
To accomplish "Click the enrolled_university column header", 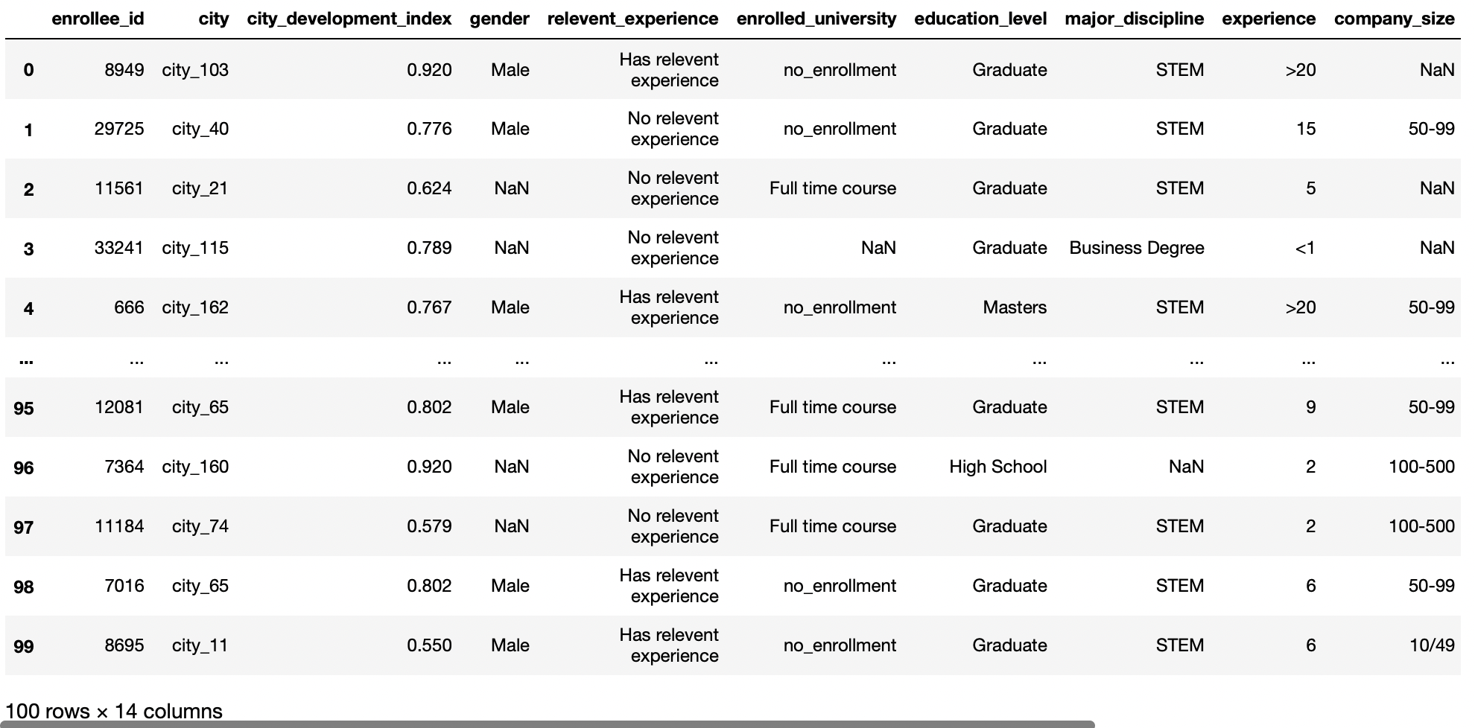I will [x=816, y=19].
